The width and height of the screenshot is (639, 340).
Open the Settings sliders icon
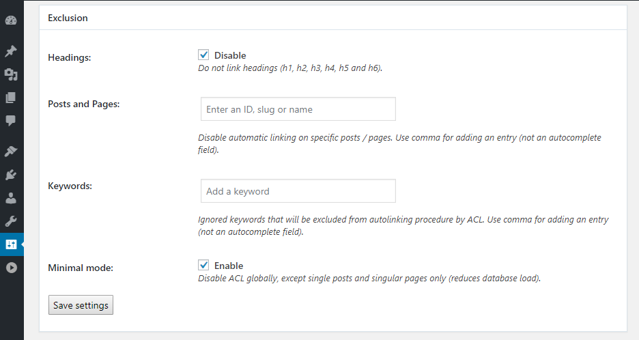click(11, 244)
